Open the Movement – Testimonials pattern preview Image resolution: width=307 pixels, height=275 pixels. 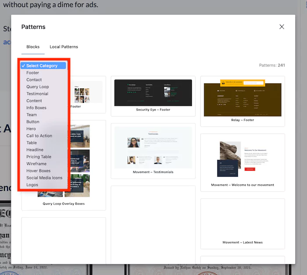click(x=153, y=149)
